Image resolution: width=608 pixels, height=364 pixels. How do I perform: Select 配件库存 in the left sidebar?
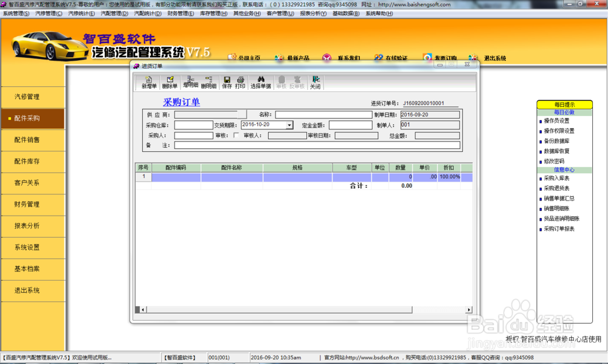(x=33, y=161)
